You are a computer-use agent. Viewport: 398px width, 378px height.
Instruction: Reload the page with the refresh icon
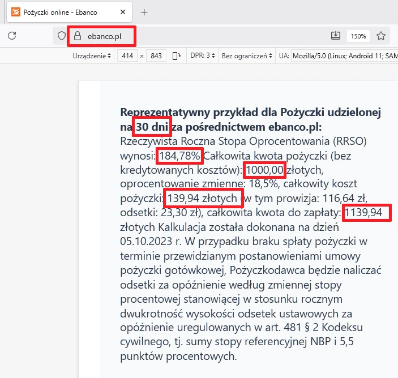pos(11,36)
